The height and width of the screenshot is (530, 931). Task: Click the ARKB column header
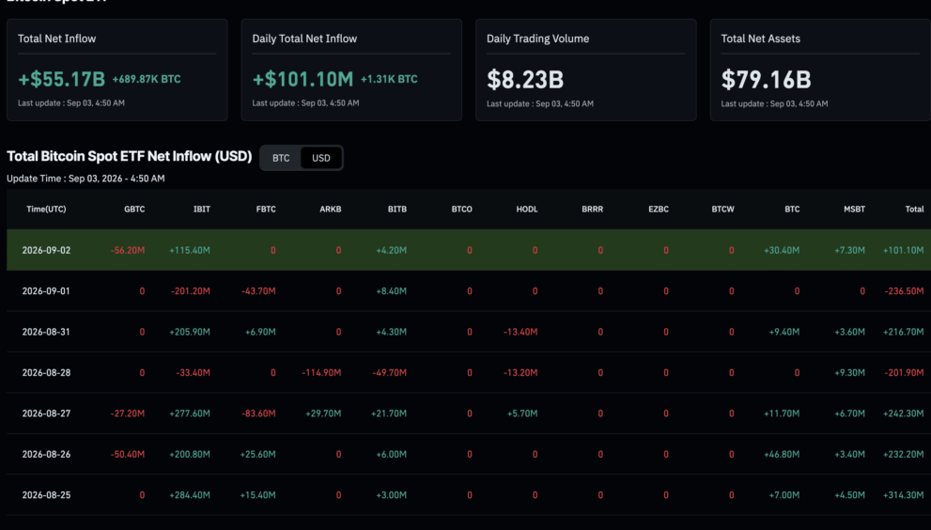click(331, 210)
